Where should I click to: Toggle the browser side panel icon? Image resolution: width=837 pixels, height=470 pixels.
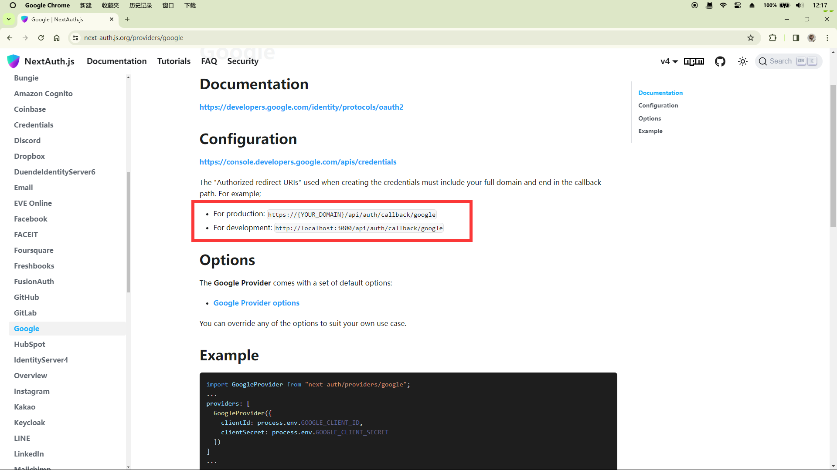pos(796,38)
